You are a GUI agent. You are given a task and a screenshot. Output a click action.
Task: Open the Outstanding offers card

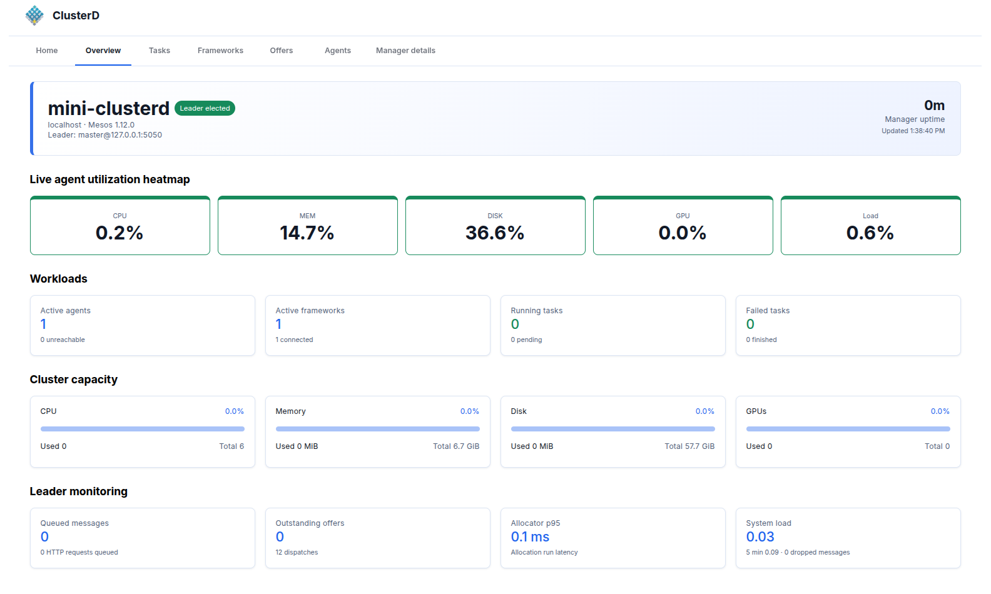pos(378,538)
